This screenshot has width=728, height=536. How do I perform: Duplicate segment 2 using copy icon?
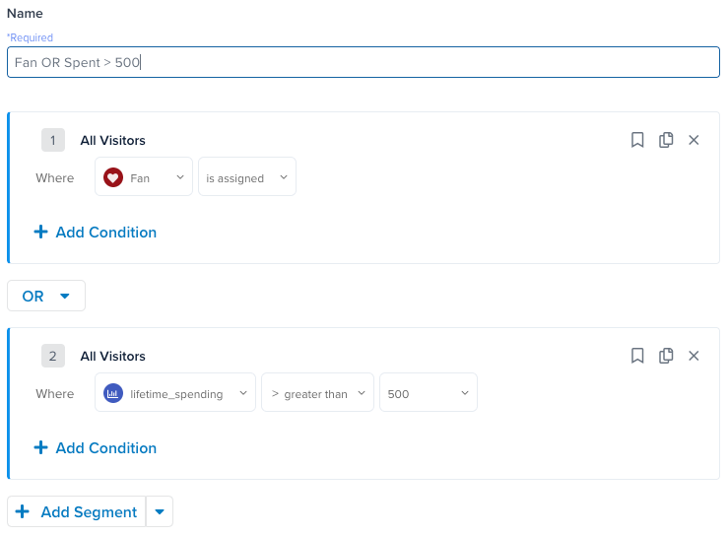click(x=666, y=356)
